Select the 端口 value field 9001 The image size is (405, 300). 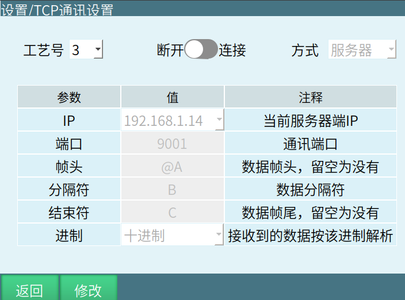172,143
